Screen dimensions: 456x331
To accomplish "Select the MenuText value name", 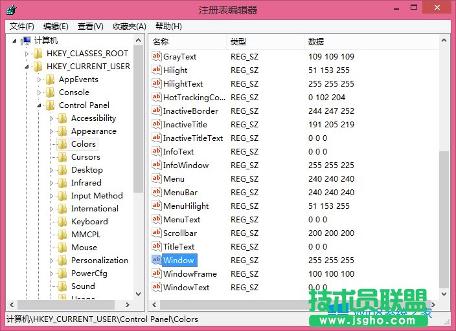I will (x=182, y=220).
